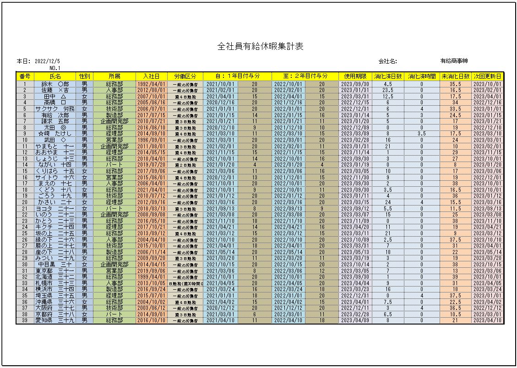
Task: Select 製造部 in the 有給 次郎 row
Action: [x=114, y=115]
